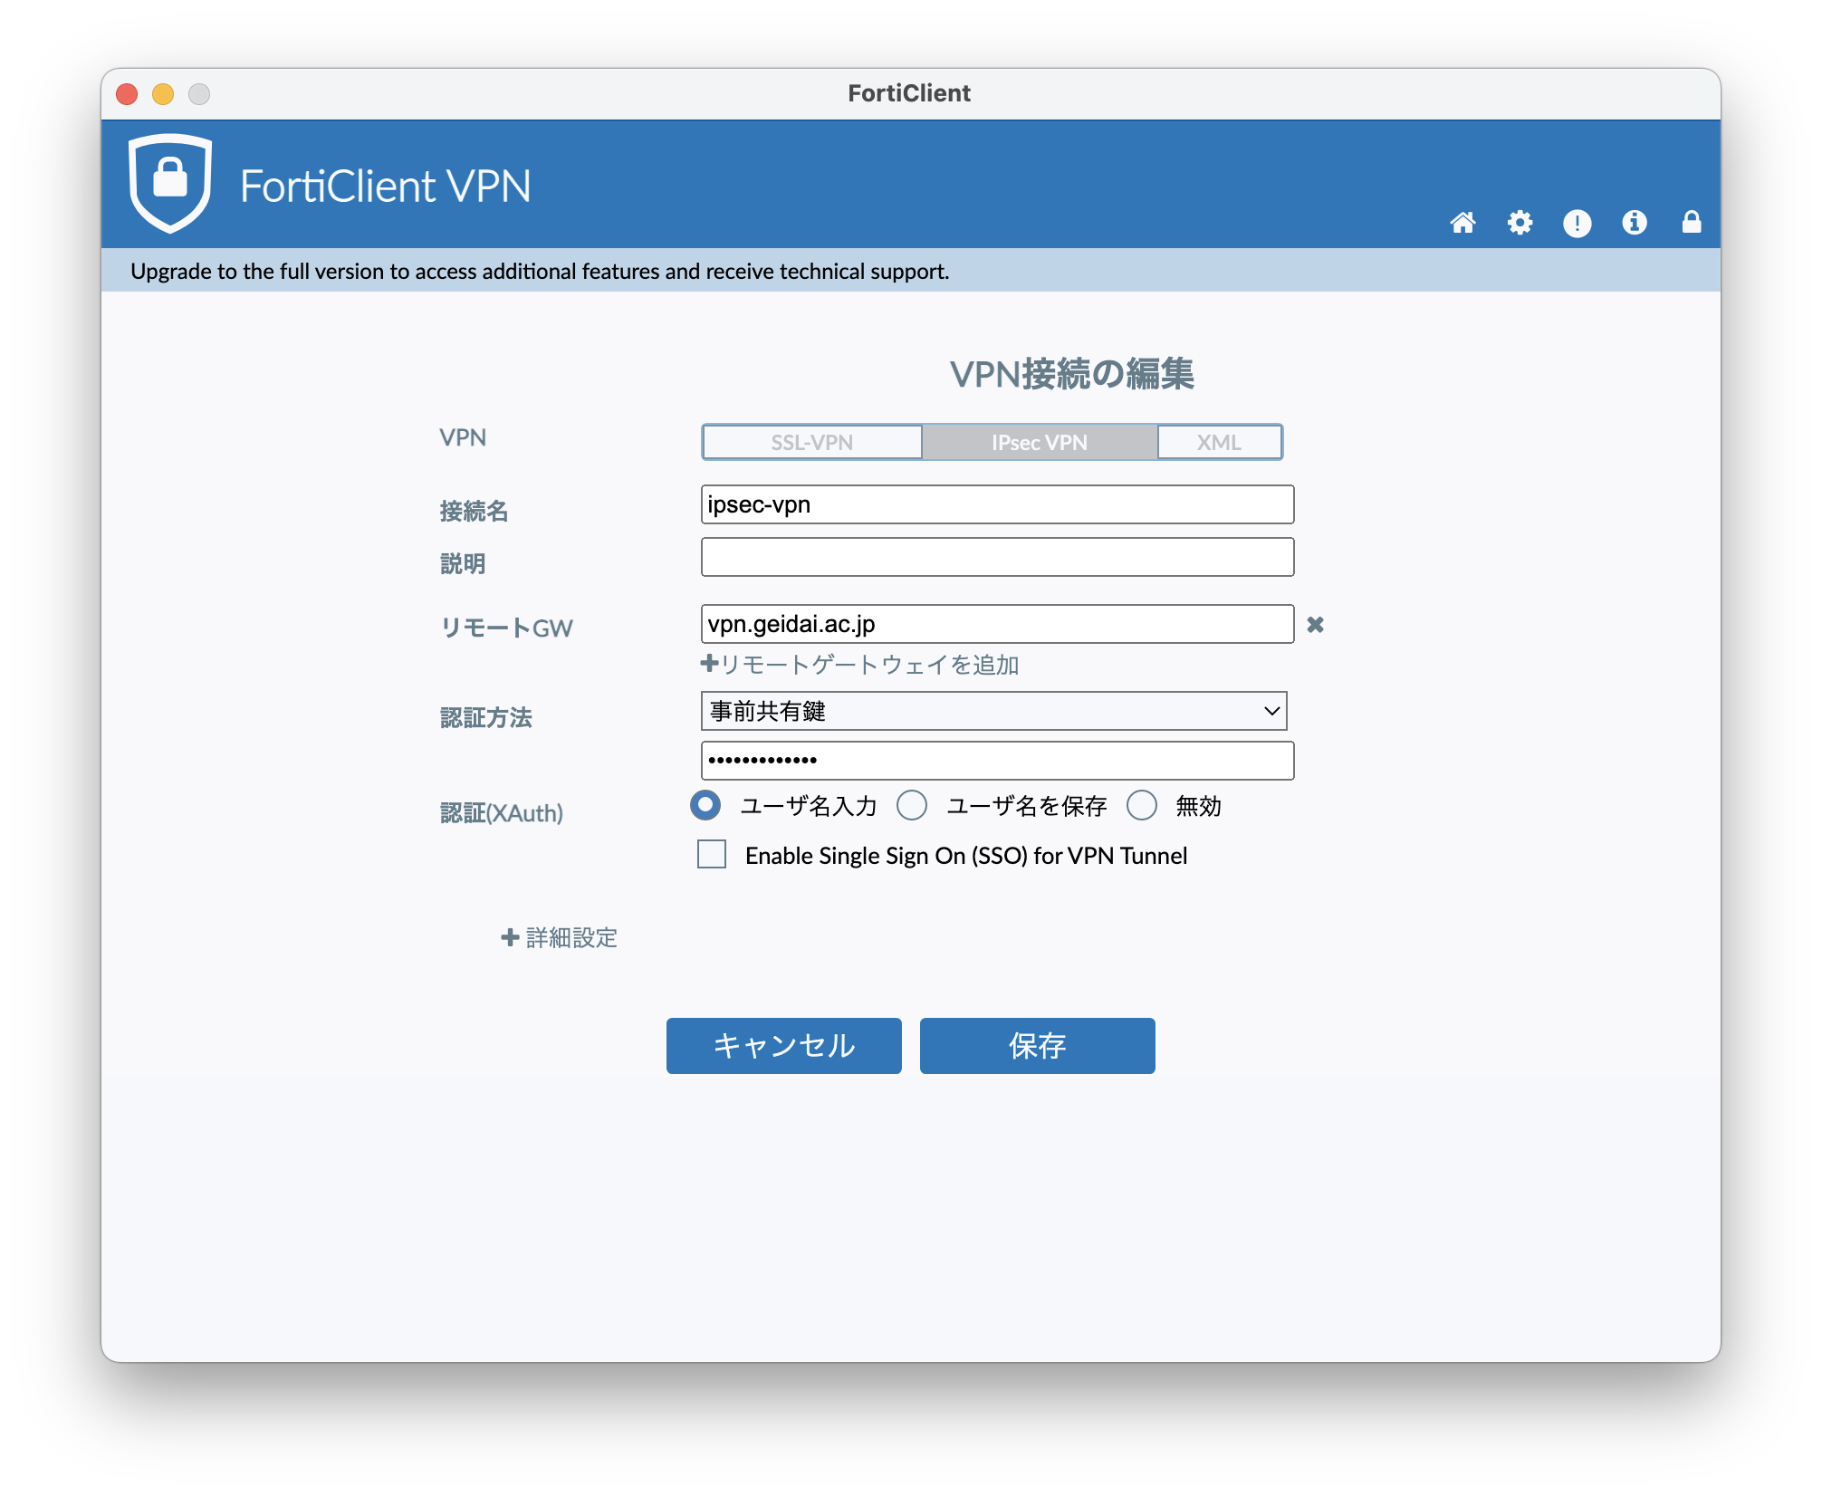
Task: Click the plus icon beside 詳細設定
Action: pyautogui.click(x=510, y=937)
